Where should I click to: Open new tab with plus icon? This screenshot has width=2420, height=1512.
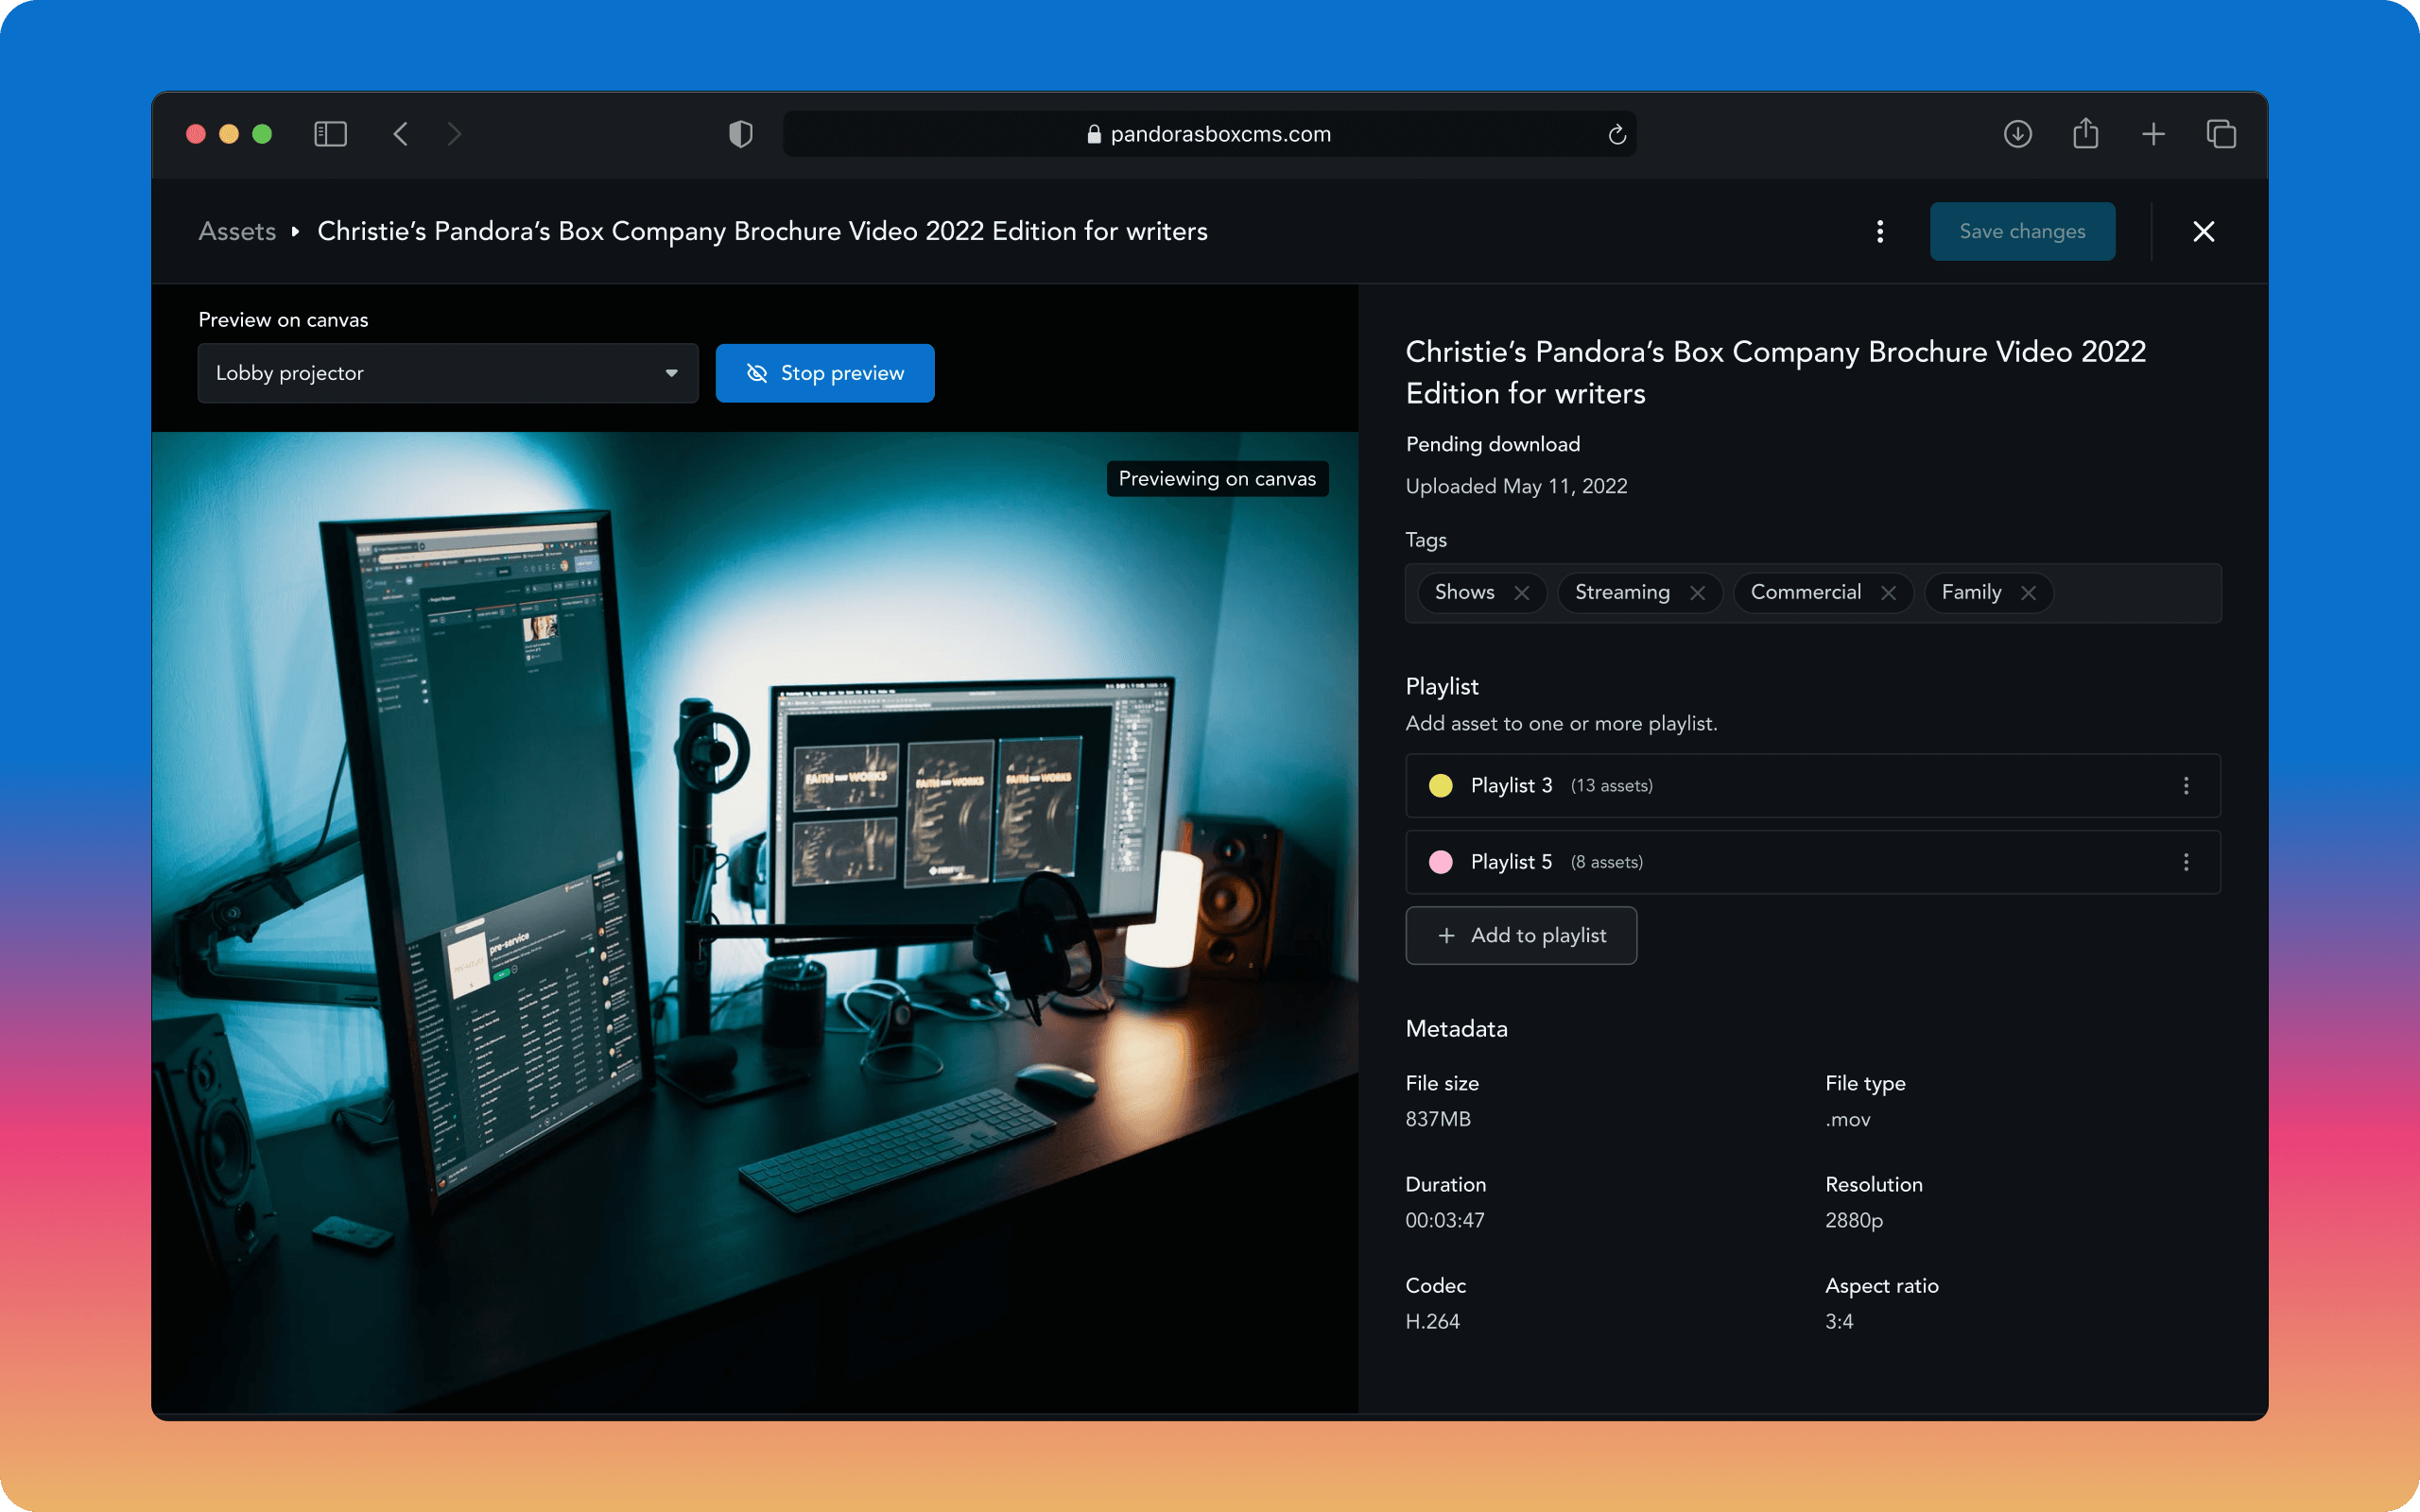pyautogui.click(x=2153, y=134)
